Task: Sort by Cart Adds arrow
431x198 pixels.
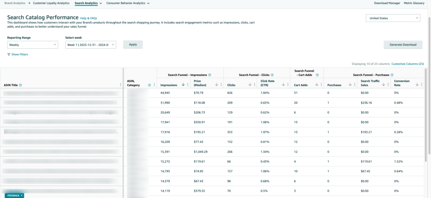Action: click(317, 85)
